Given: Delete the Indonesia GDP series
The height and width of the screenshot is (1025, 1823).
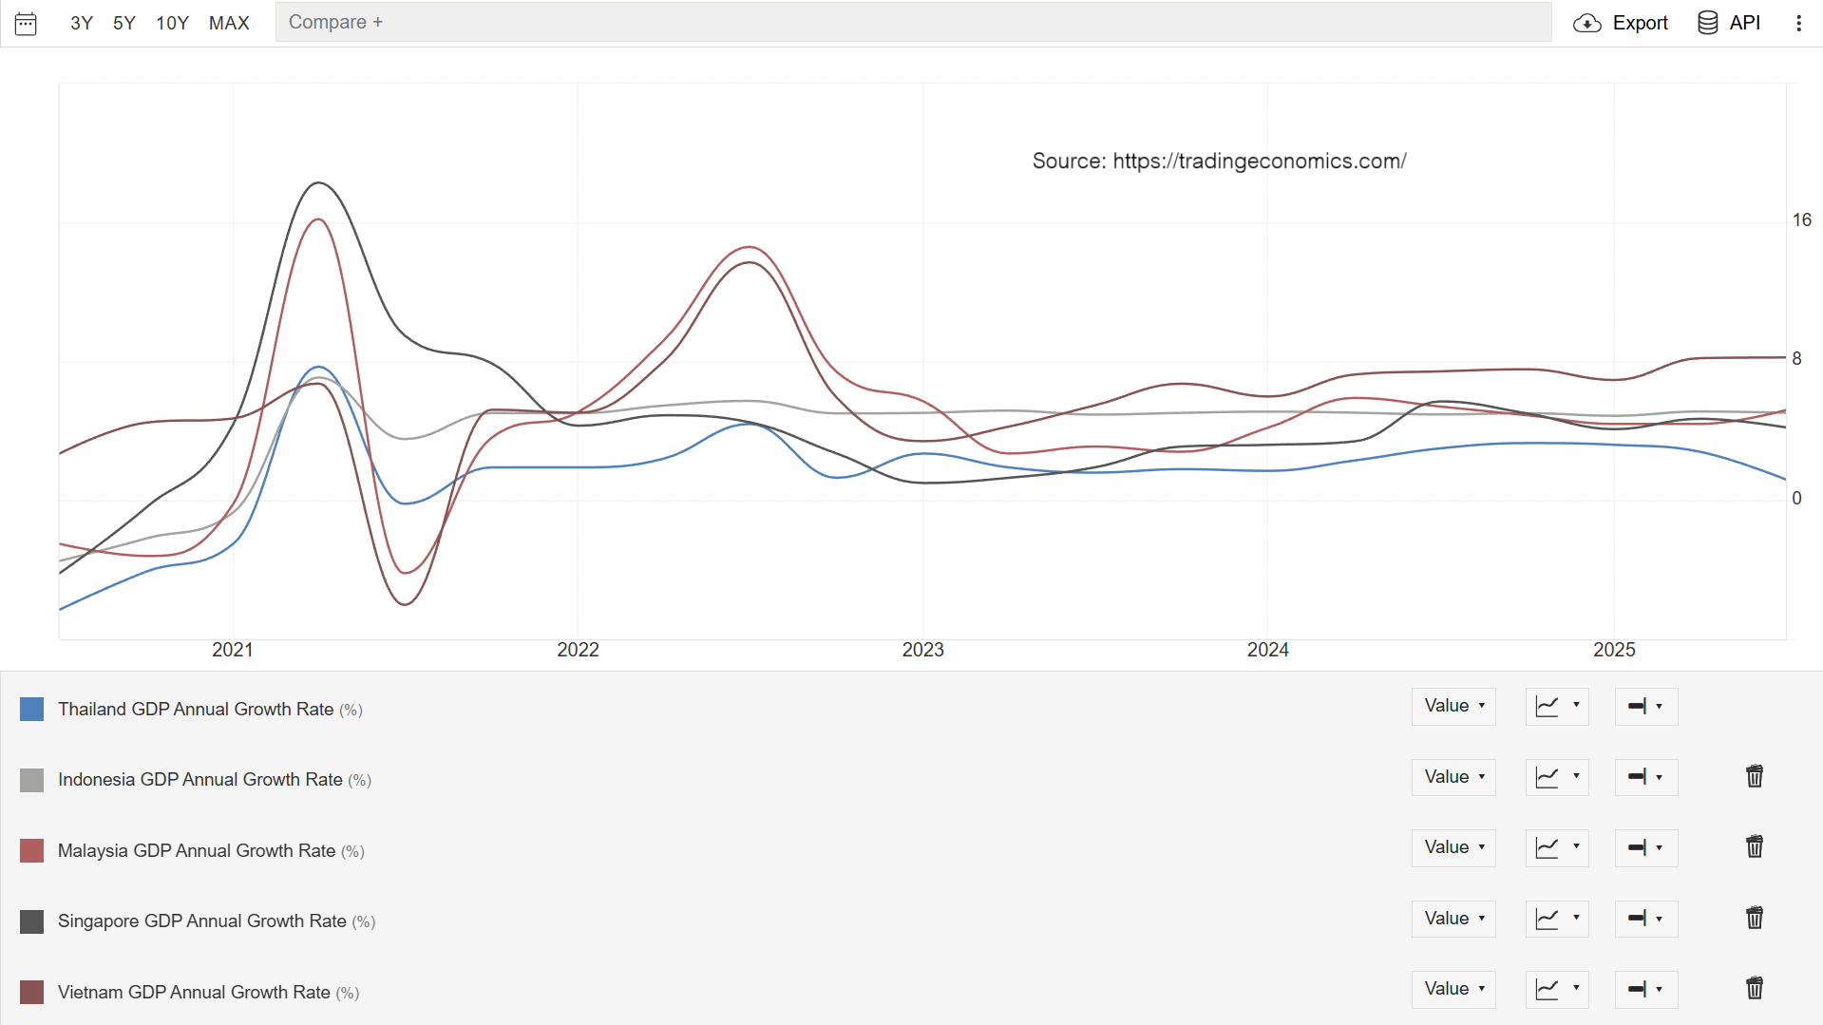Looking at the screenshot, I should (x=1754, y=777).
